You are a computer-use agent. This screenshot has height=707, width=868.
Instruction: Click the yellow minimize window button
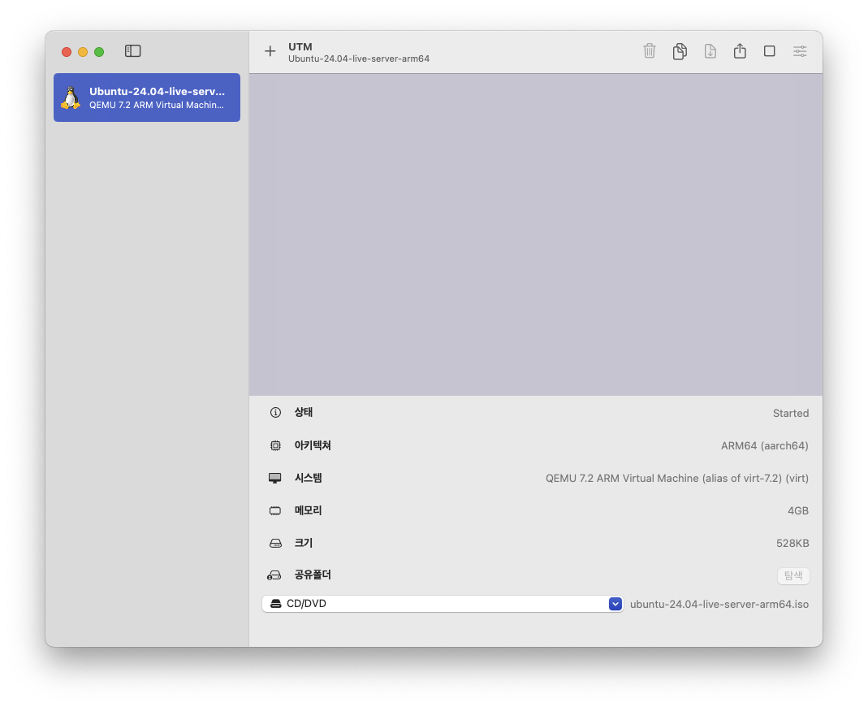(83, 51)
